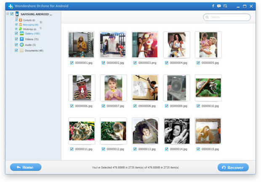Open the Facebook icon in title bar
Viewport: 261px width, 182px height.
click(x=213, y=6)
